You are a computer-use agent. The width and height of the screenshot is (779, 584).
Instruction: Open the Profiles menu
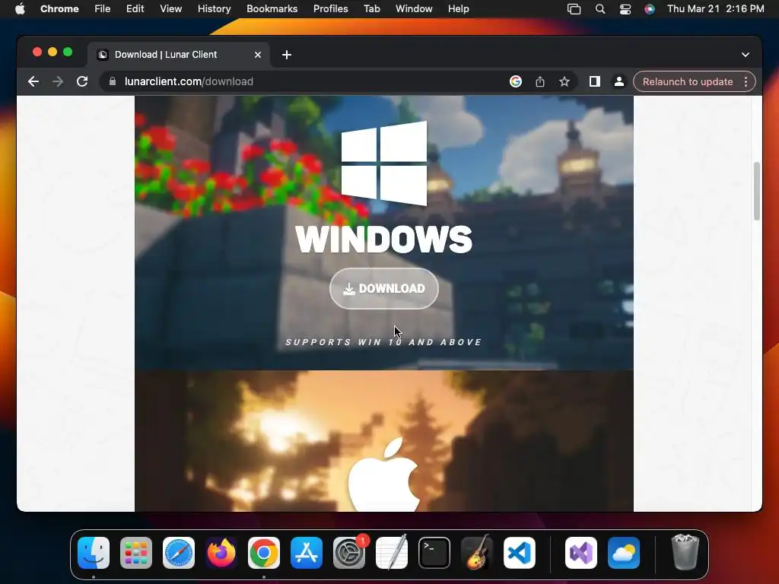coord(330,8)
